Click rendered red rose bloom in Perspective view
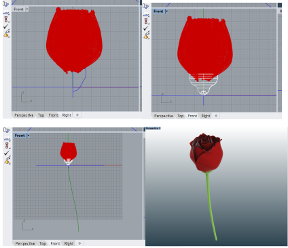The height and width of the screenshot is (248, 288). 206,152
